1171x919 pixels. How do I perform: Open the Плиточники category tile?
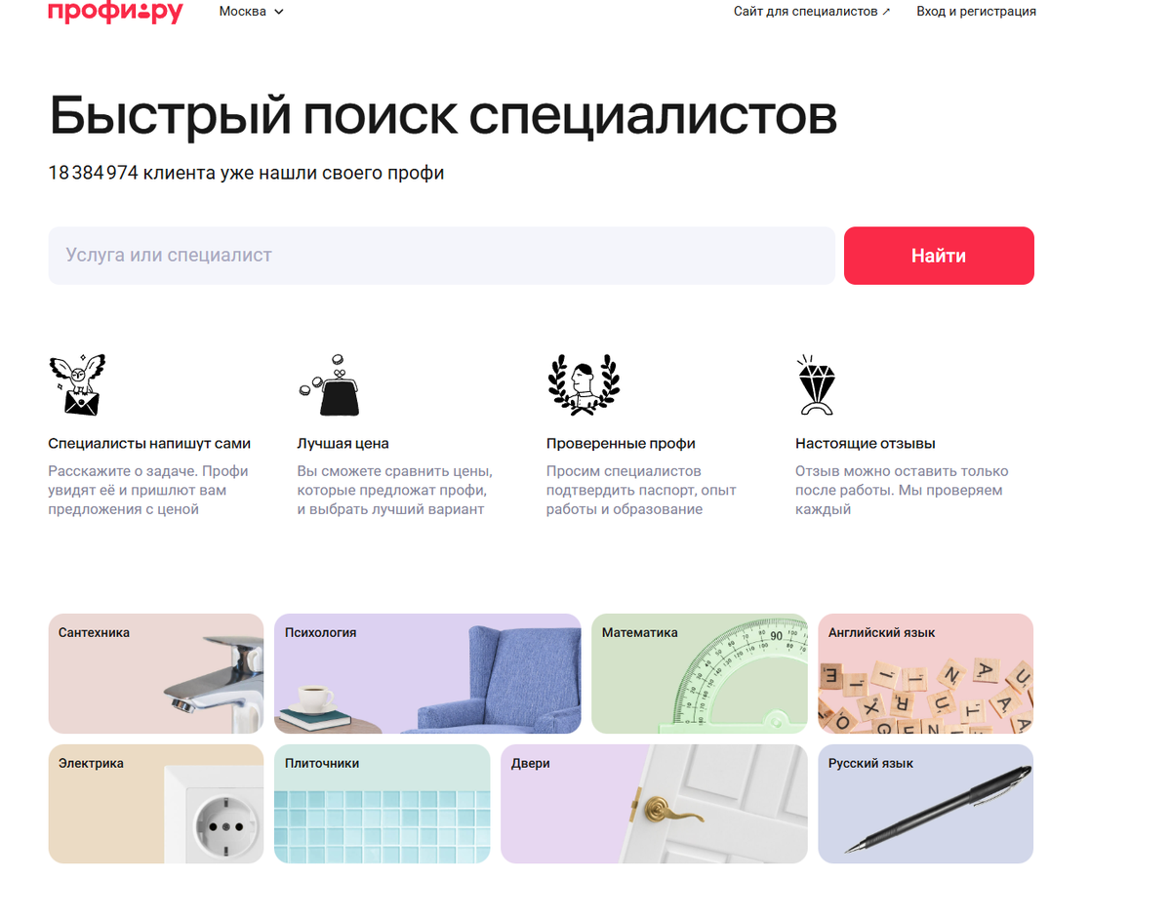[383, 804]
